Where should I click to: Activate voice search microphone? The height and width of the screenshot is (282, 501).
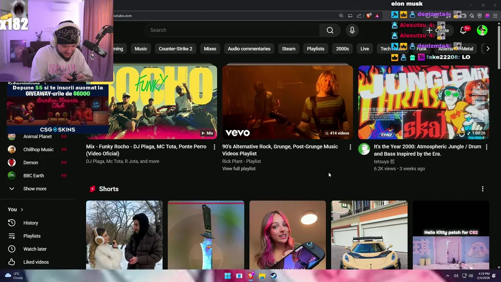click(352, 30)
